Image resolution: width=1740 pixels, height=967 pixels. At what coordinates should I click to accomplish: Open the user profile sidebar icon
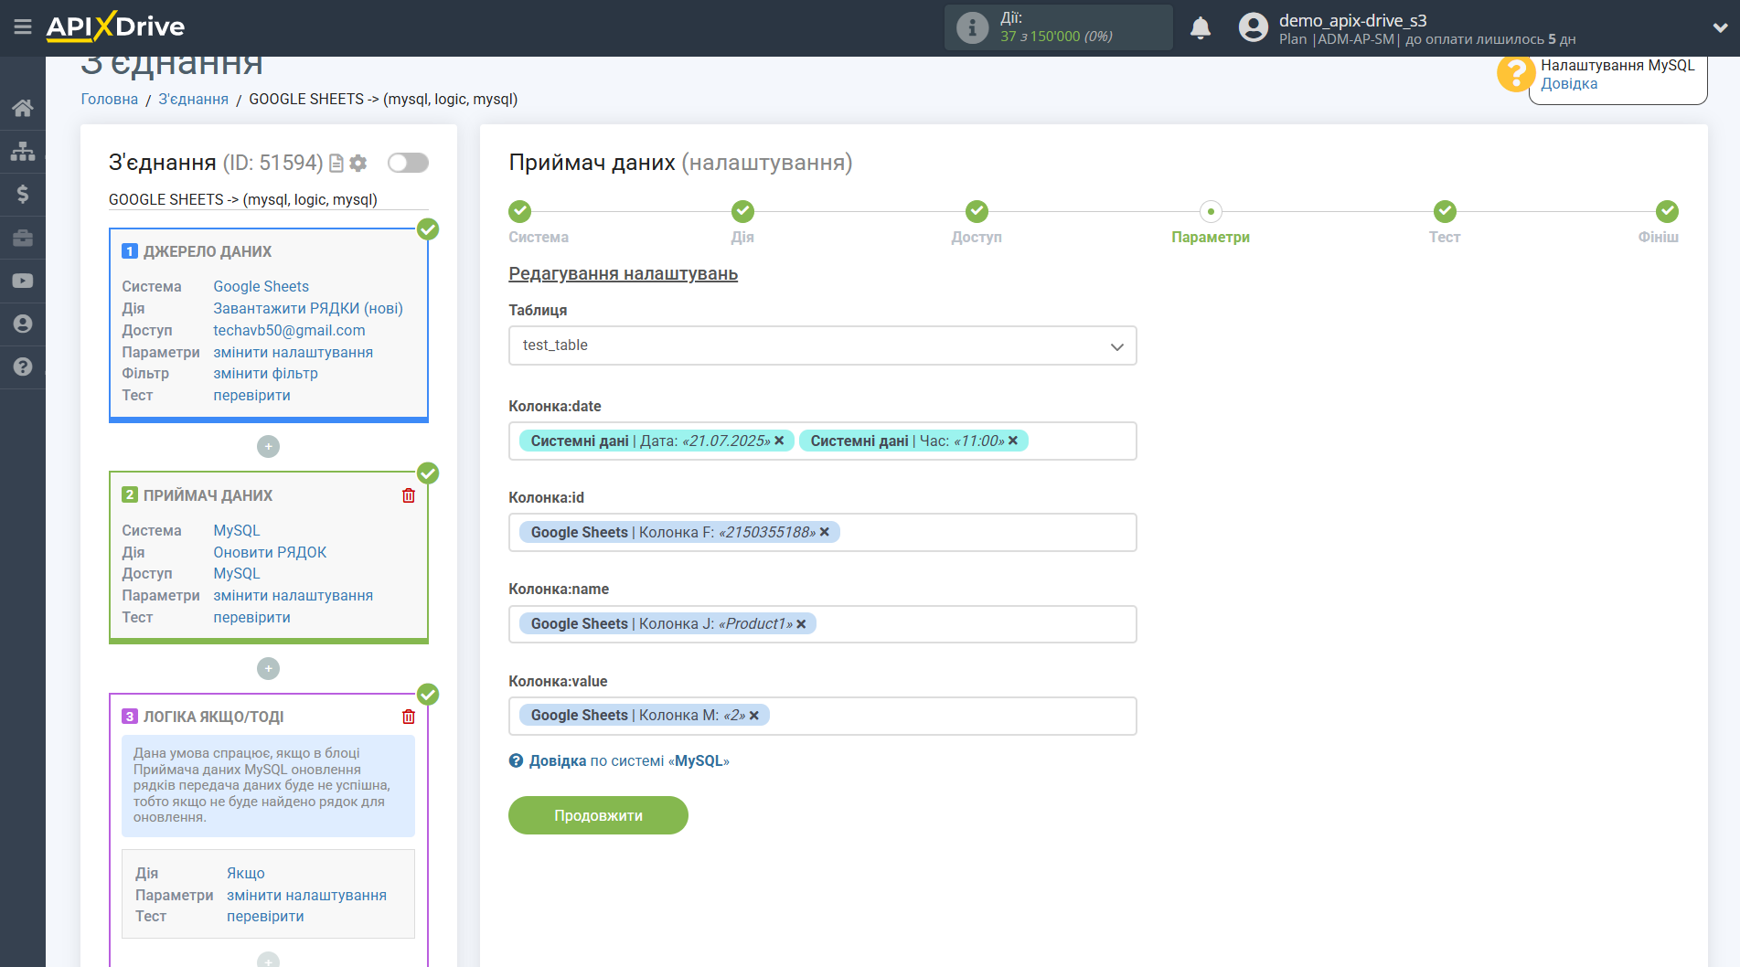[x=23, y=324]
